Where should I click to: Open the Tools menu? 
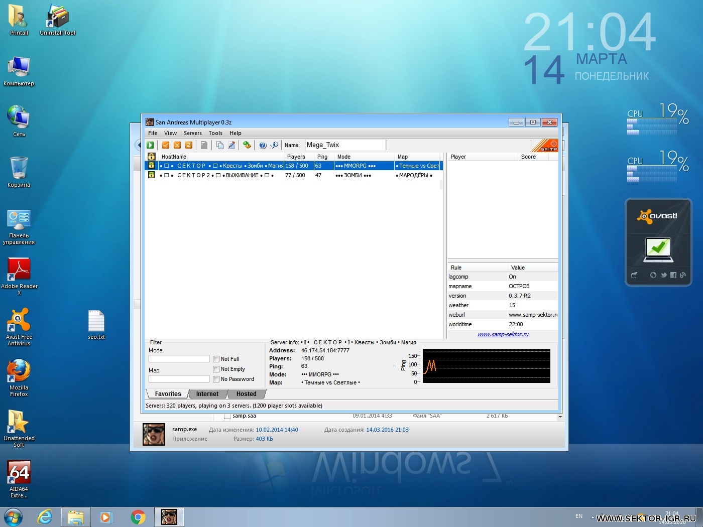pyautogui.click(x=215, y=133)
